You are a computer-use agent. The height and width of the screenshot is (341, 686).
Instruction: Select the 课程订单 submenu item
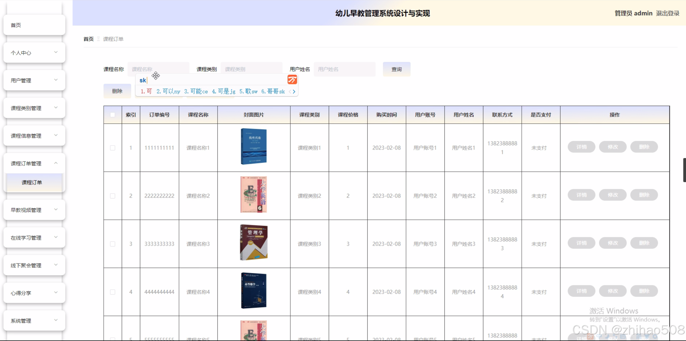point(32,182)
